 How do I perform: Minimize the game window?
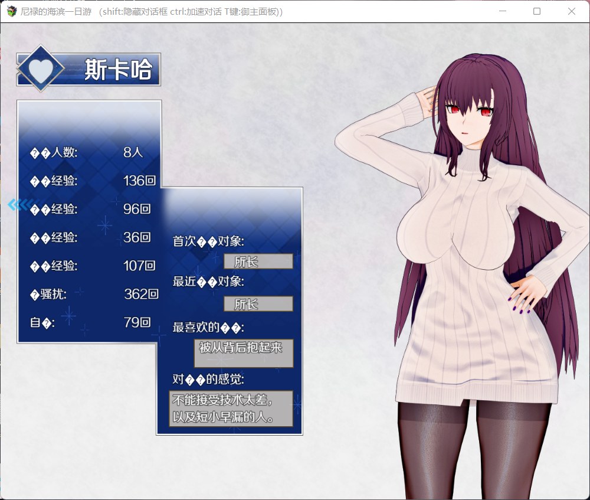pyautogui.click(x=502, y=11)
